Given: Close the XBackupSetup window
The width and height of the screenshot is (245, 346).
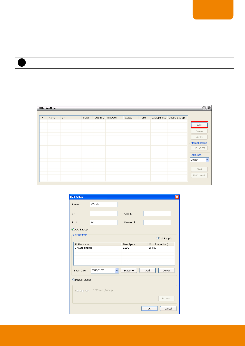Looking at the screenshot, I should (209, 108).
